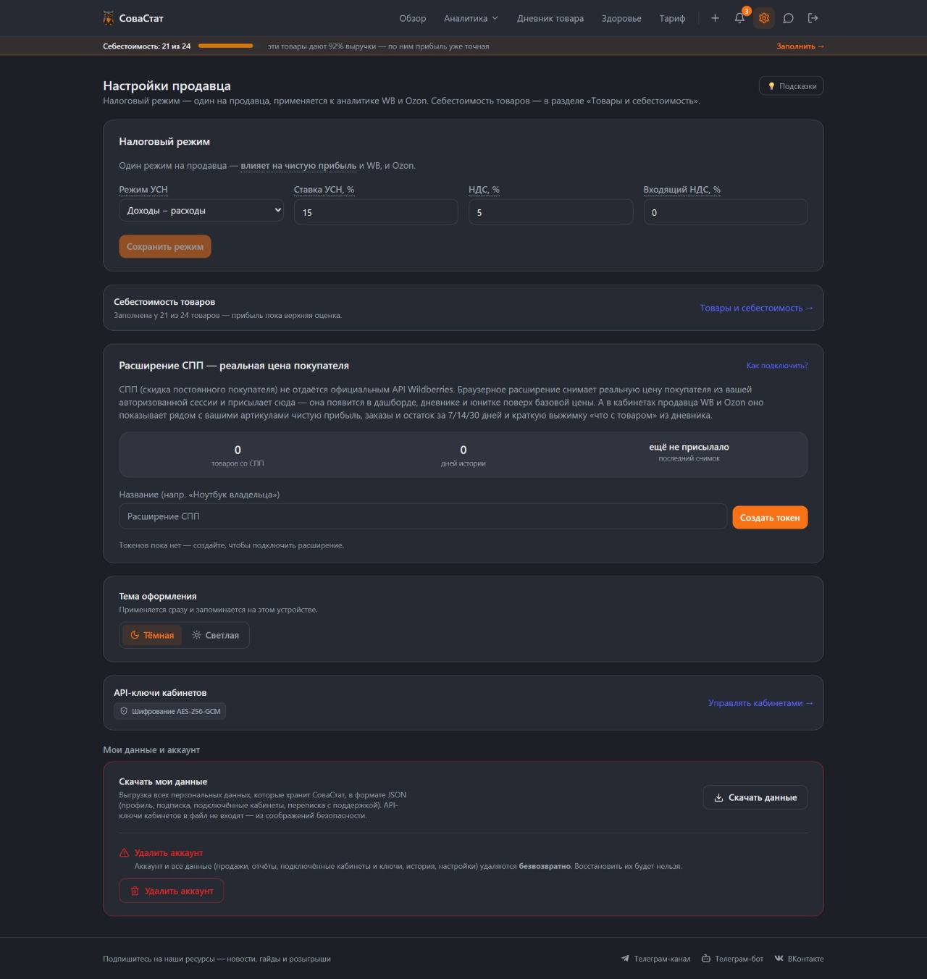Viewport: 927px width, 979px height.
Task: Open the Подсказки hints button
Action: [791, 86]
